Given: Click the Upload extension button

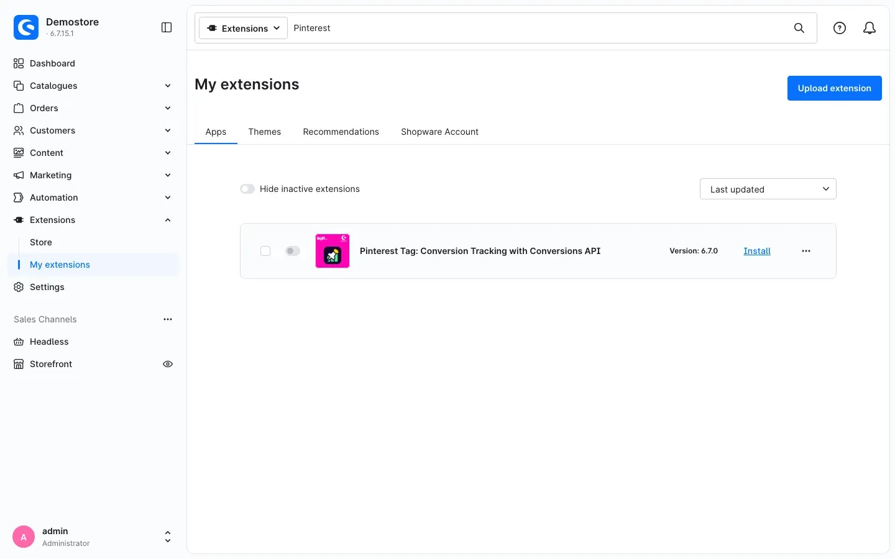Looking at the screenshot, I should click(x=835, y=88).
